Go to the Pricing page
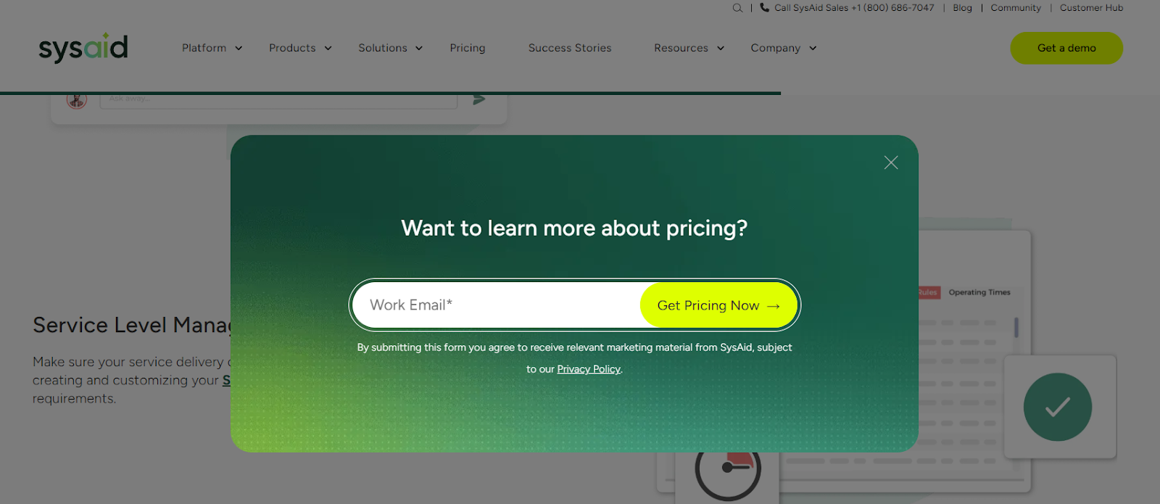1160x504 pixels. [x=468, y=48]
